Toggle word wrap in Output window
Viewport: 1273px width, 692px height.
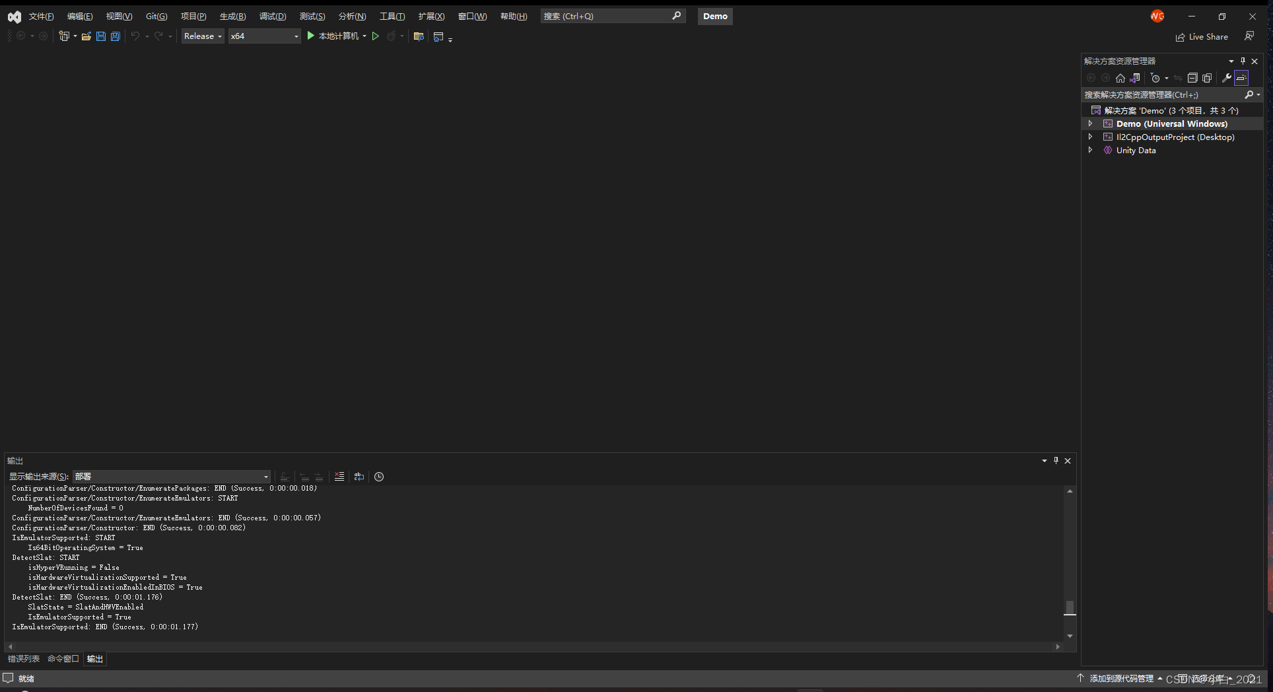tap(359, 477)
